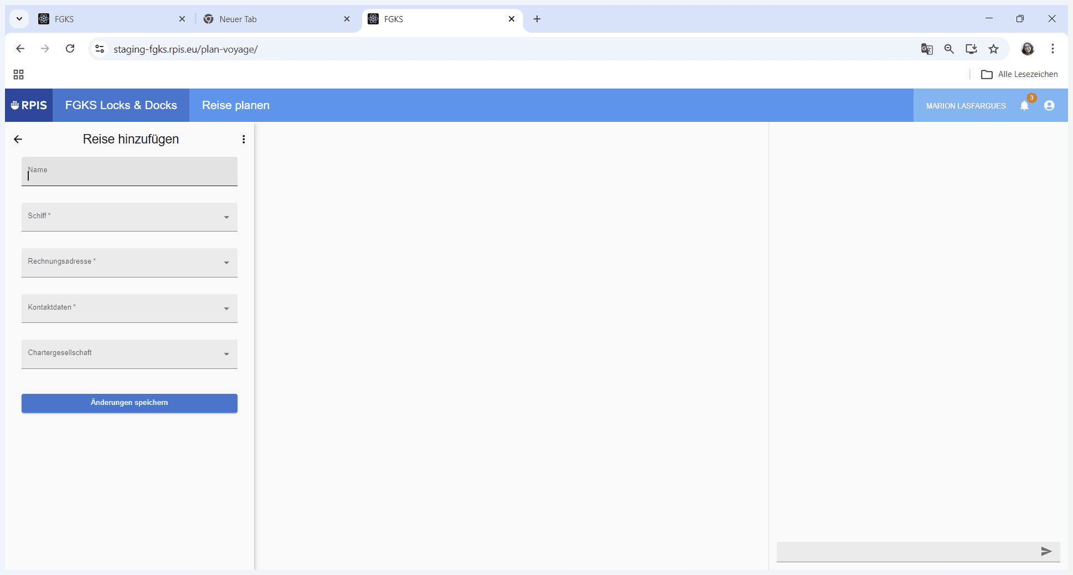Screen dimensions: 1073x575
Task: Click the RPIS logo
Action: 29,105
